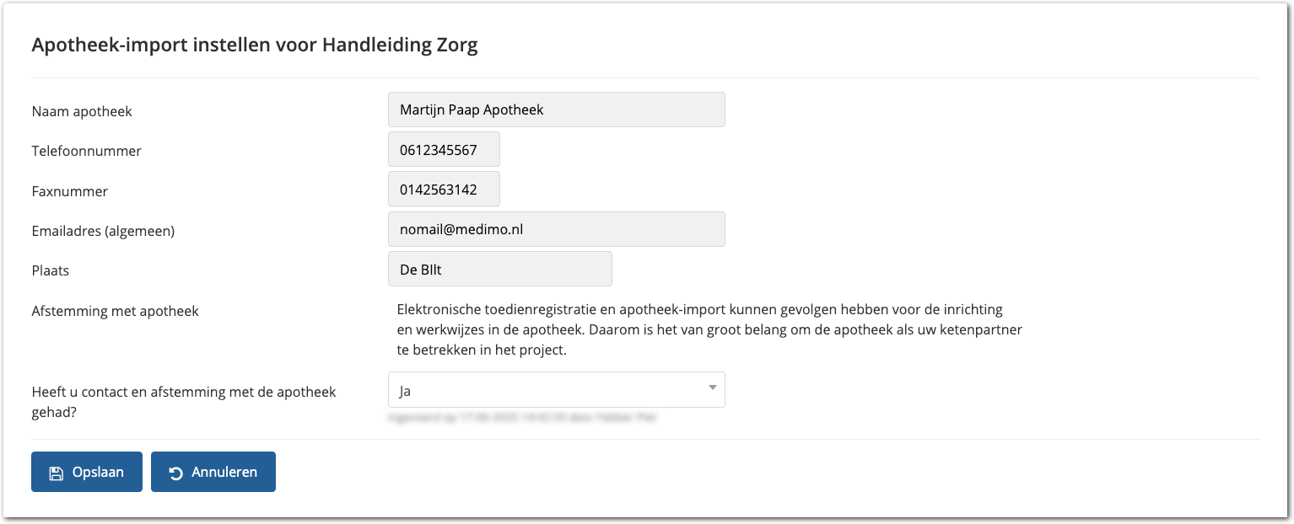Click the 'Emailadres (algemeen)' label

103,231
